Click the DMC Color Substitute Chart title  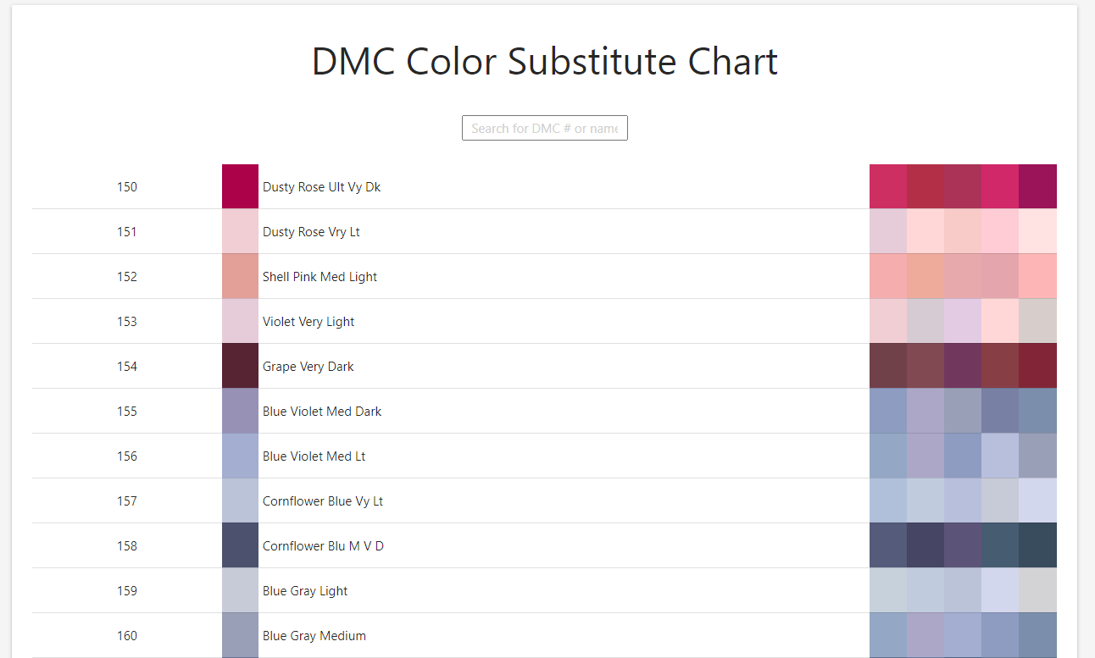[x=544, y=61]
